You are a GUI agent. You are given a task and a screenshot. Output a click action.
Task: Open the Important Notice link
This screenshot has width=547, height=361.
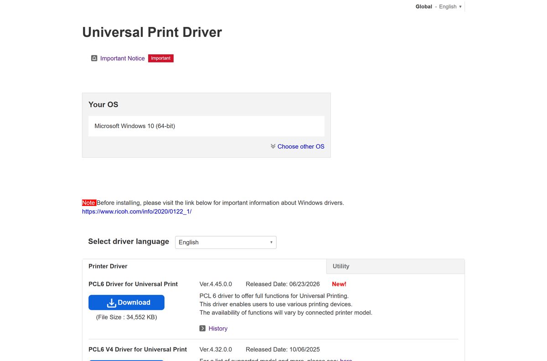point(123,58)
